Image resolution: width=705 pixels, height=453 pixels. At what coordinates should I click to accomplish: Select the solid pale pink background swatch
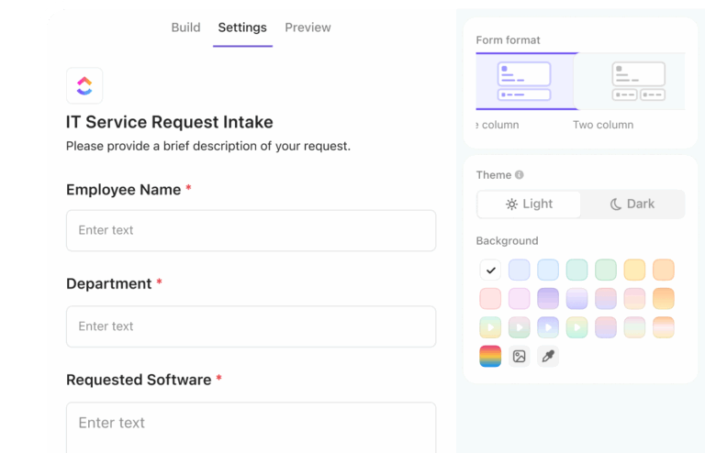pos(490,299)
